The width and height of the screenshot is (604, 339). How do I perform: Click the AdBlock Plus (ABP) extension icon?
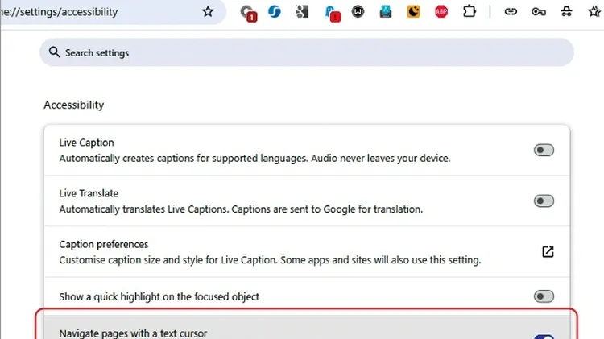point(441,12)
